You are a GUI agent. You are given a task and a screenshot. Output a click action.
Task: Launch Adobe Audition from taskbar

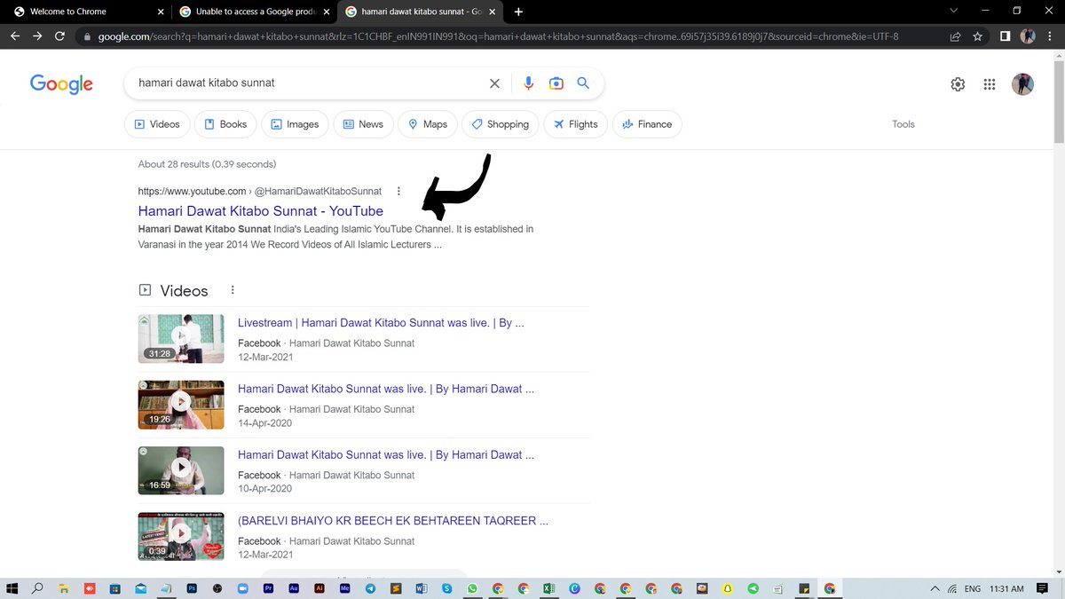click(294, 587)
